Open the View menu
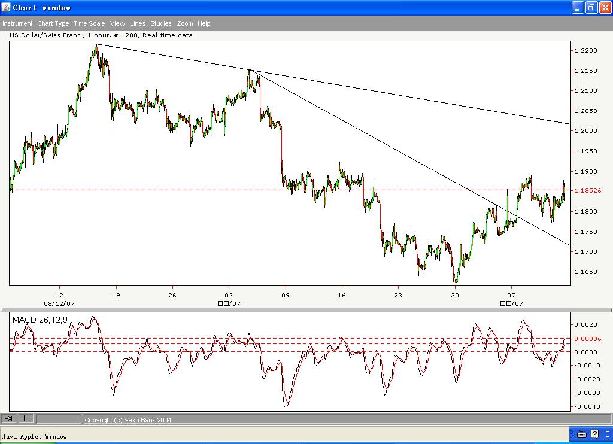The image size is (613, 444). 117,23
